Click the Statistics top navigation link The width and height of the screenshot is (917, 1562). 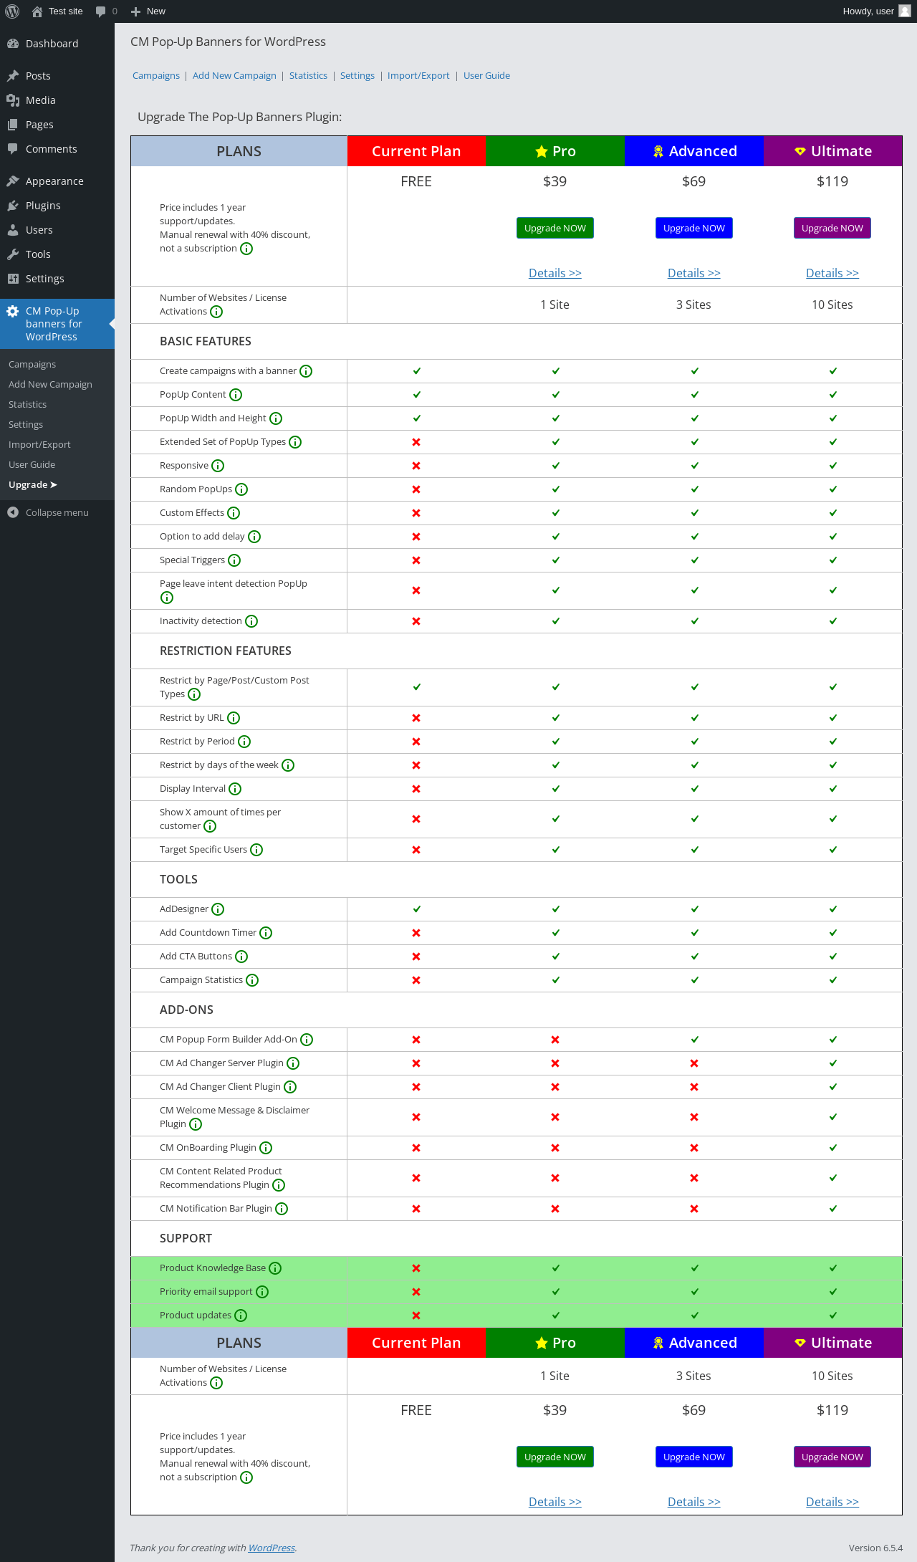pos(308,76)
